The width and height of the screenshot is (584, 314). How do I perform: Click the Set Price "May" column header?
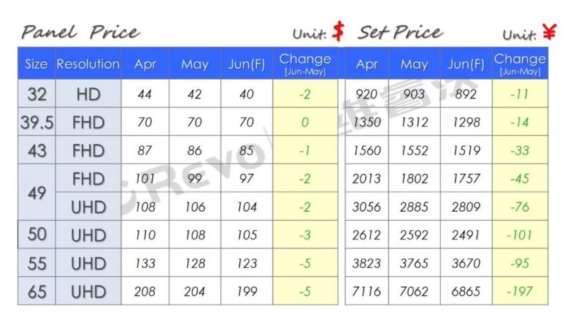tap(414, 64)
